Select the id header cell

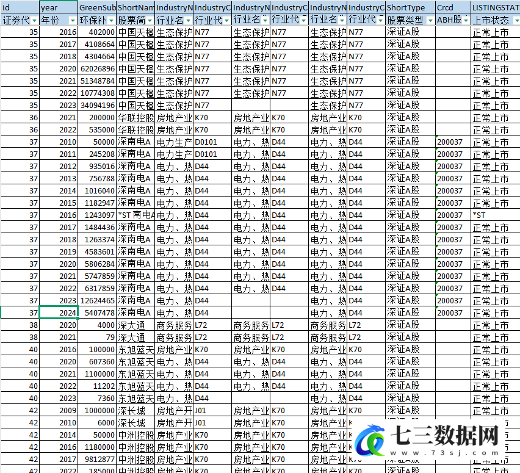click(20, 7)
